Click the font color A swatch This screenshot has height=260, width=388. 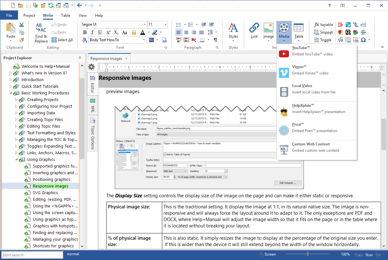[x=142, y=32]
